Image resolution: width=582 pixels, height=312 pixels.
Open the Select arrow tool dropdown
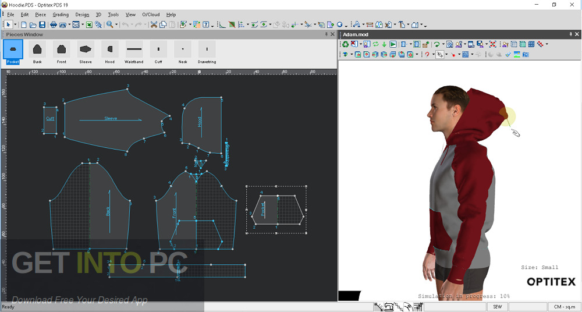(15, 25)
